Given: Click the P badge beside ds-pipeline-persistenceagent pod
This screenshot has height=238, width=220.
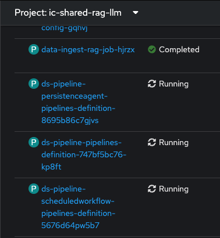Looking at the screenshot, I should (34, 84).
